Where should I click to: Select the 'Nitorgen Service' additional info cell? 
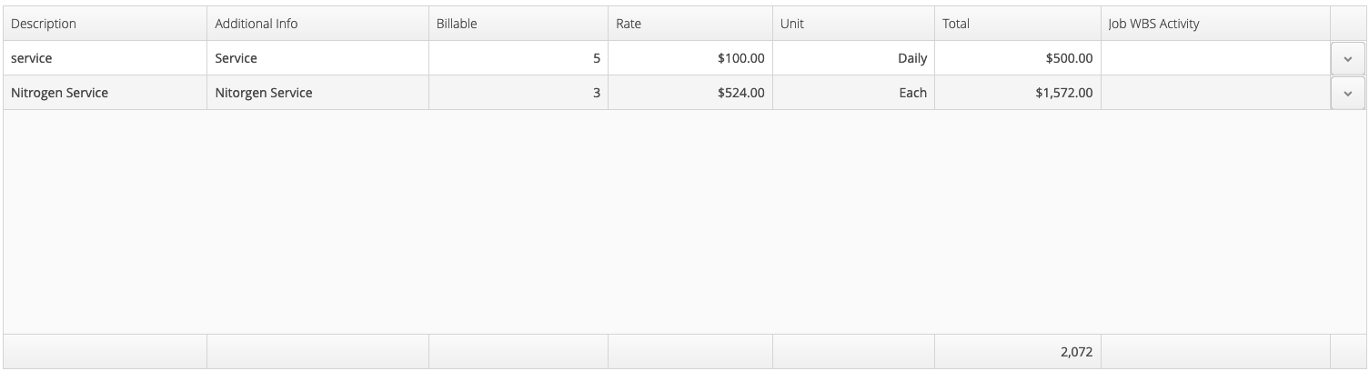318,93
